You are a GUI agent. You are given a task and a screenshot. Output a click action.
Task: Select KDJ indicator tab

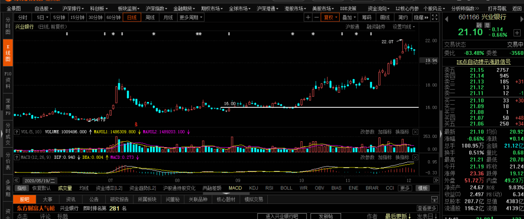pyautogui.click(x=254, y=188)
